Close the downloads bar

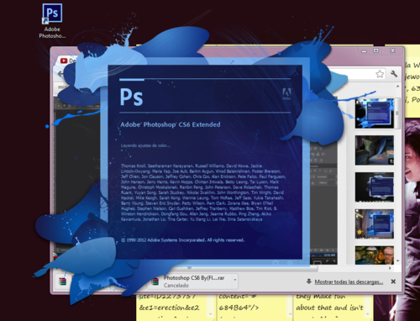(x=393, y=282)
